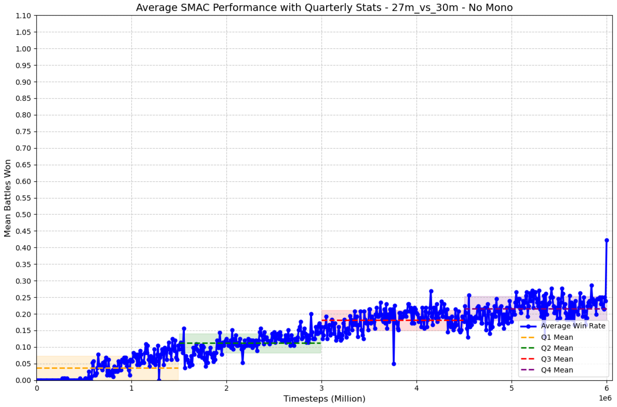The width and height of the screenshot is (617, 407).
Task: Click the 1.10 y-axis tick label
Action: tap(23, 16)
